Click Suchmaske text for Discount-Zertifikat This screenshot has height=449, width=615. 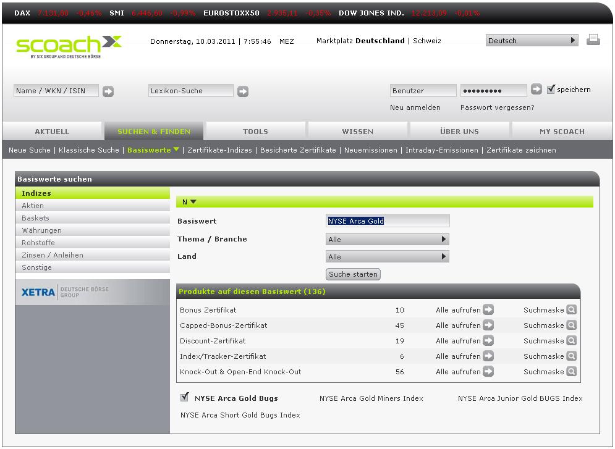544,341
